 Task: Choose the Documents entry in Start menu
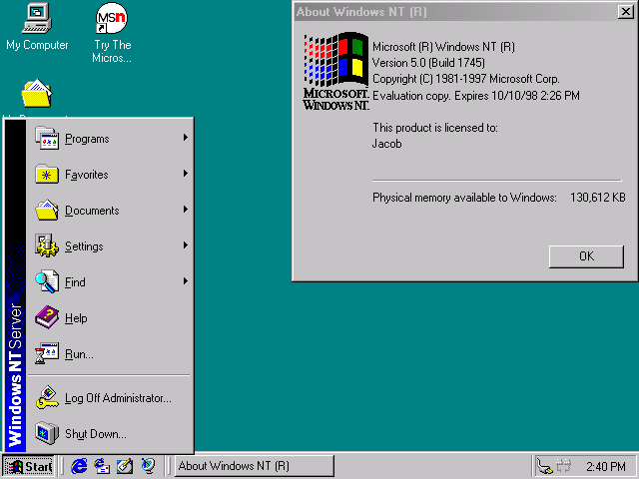(110, 211)
